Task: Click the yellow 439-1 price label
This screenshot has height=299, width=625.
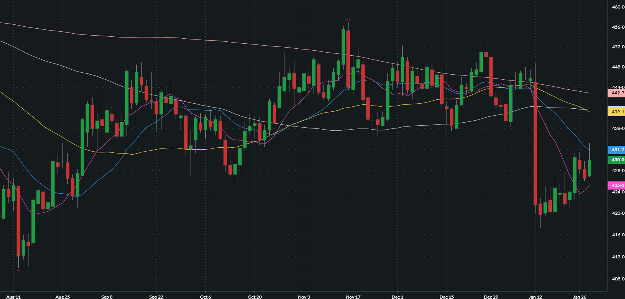Action: pyautogui.click(x=616, y=112)
